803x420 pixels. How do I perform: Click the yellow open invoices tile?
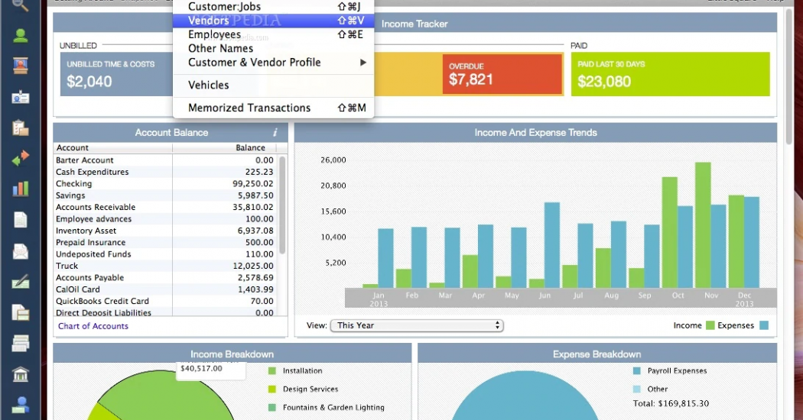[408, 74]
